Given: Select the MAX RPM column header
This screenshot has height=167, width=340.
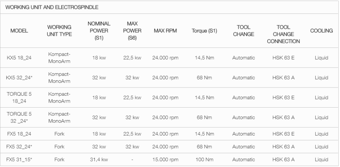Looking at the screenshot, I should (x=165, y=31).
